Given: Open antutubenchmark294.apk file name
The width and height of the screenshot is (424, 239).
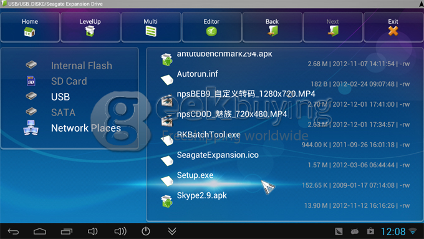Looking at the screenshot, I should tap(224, 54).
